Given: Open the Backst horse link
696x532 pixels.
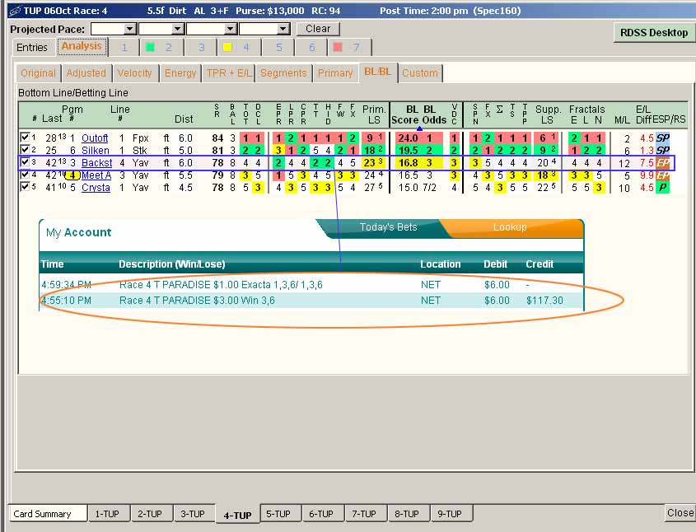Looking at the screenshot, I should point(96,163).
